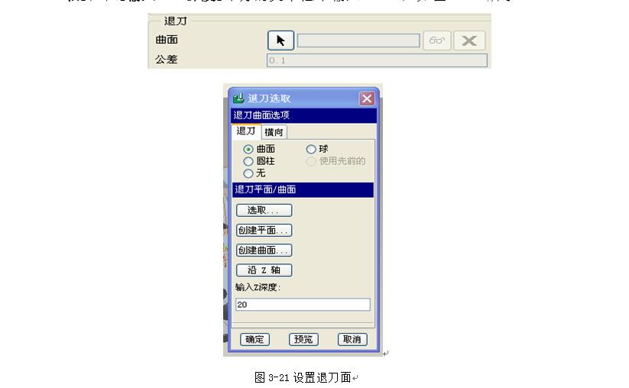Viewport: 629px width, 388px height.
Task: Click the 创建平面... button
Action: tap(264, 230)
